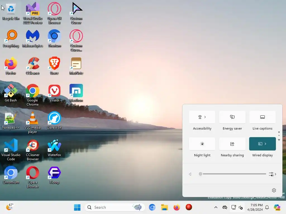The image size is (286, 214).
Task: Show hidden system tray icons
Action: (216, 207)
